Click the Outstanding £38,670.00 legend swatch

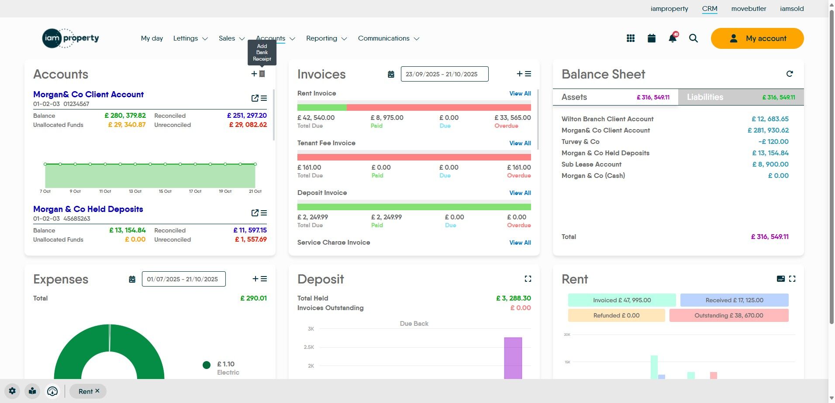pos(729,315)
